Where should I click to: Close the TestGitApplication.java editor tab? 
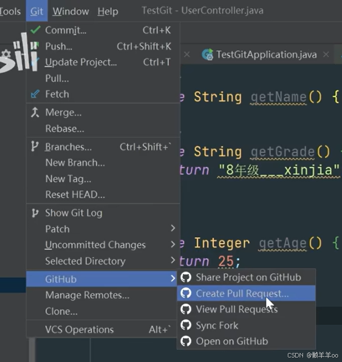[326, 55]
